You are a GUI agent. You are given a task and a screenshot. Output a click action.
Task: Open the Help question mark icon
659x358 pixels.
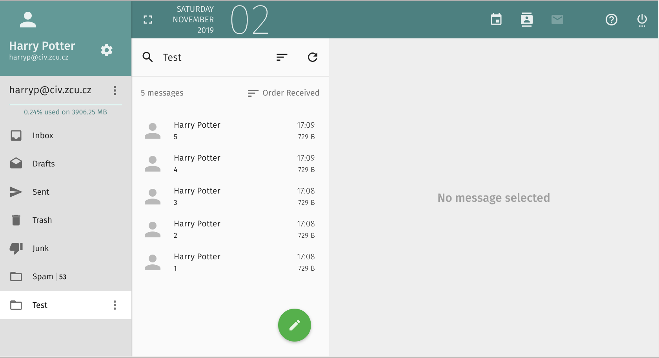(x=611, y=19)
